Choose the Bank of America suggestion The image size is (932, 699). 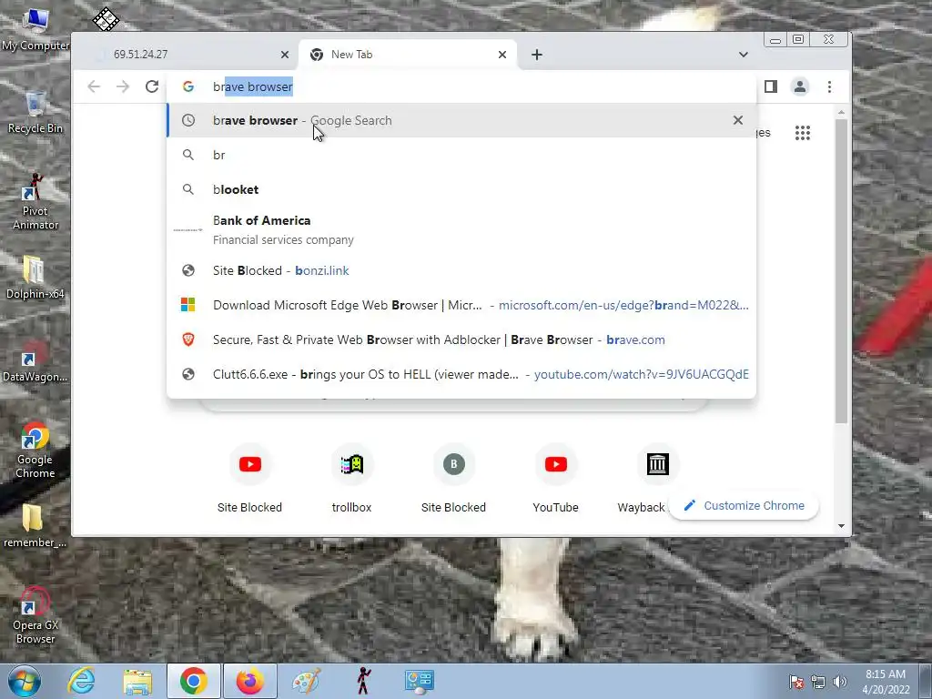coord(461,230)
